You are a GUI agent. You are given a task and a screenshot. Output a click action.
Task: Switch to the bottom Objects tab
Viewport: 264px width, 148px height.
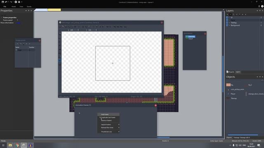point(229,138)
